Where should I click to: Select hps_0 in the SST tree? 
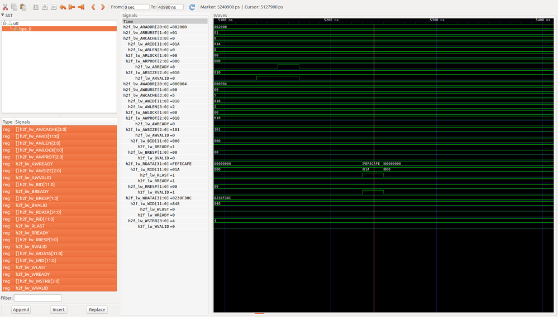coord(25,29)
